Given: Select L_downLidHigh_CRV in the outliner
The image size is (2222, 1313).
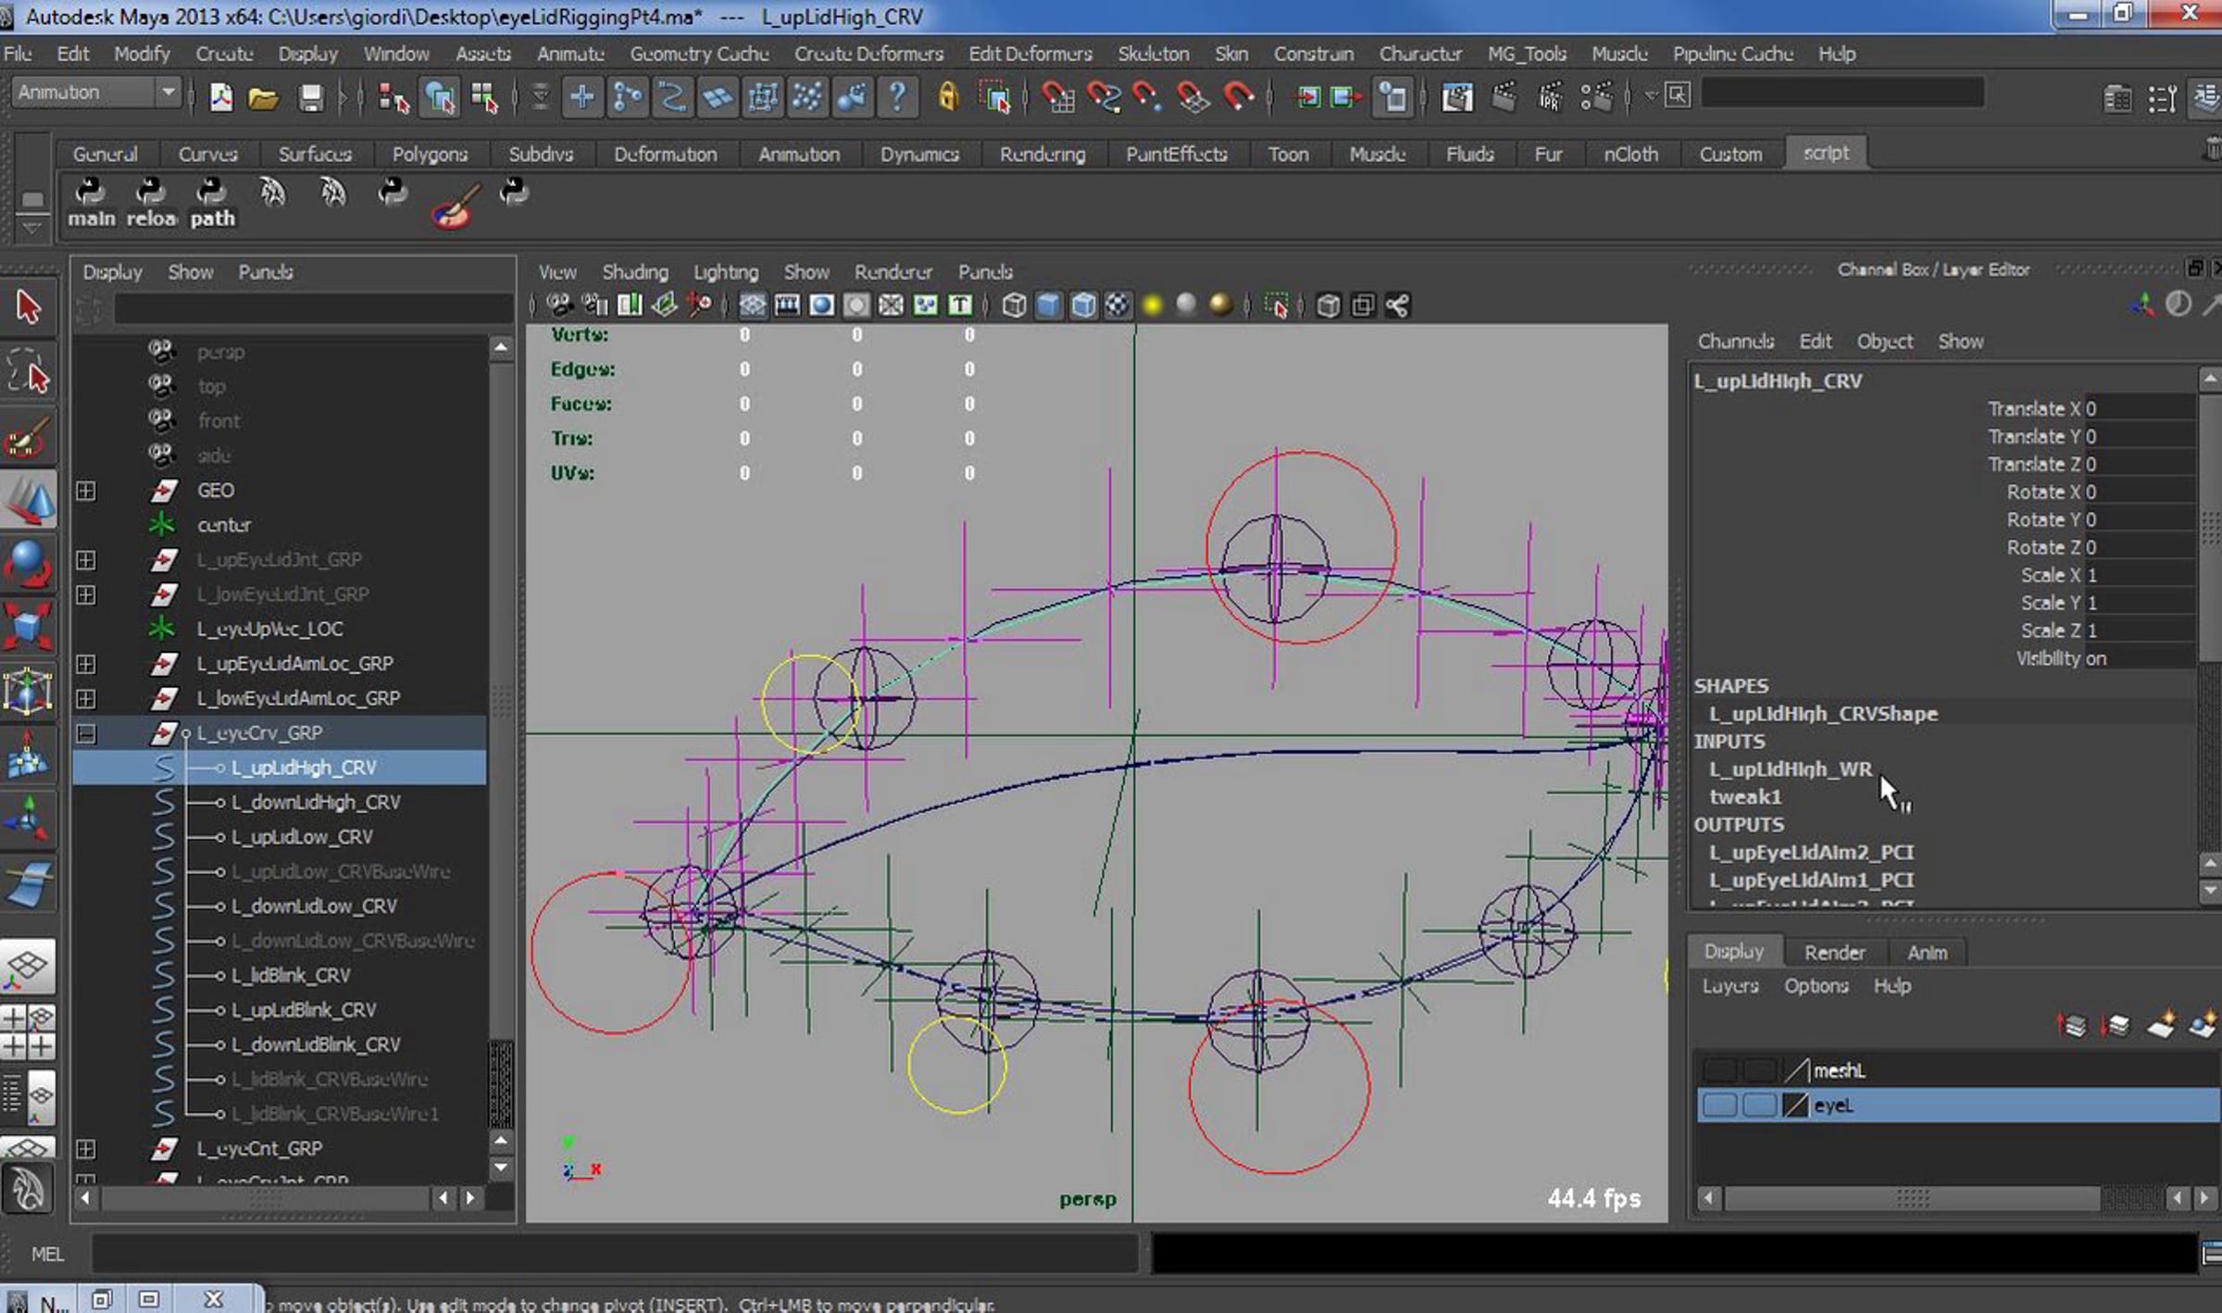Looking at the screenshot, I should (316, 803).
